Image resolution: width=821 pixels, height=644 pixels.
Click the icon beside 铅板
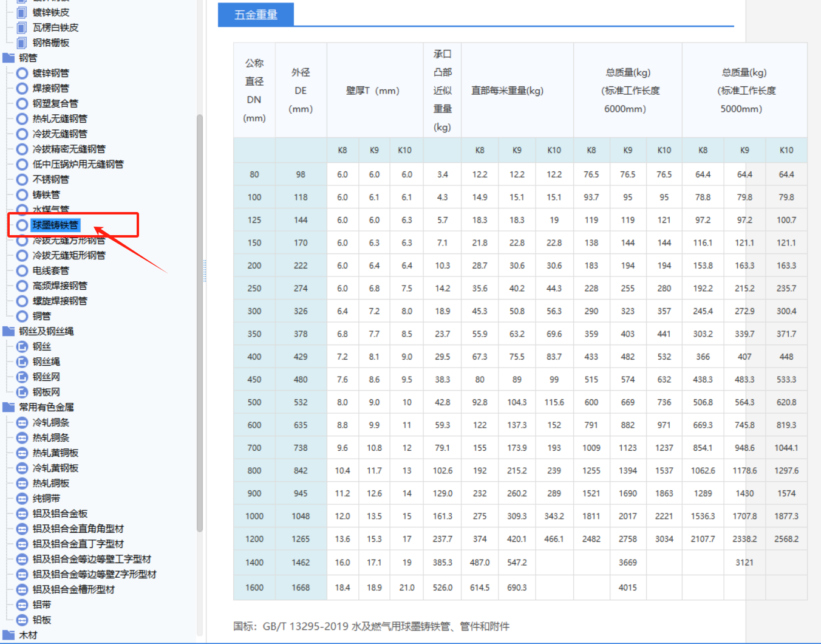tap(22, 620)
